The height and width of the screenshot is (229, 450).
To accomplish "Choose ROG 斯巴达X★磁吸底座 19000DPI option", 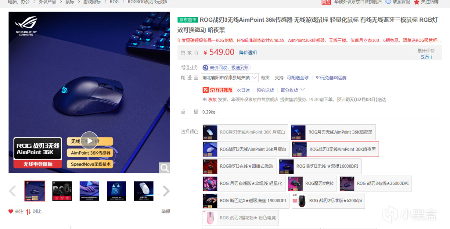I will click(246, 201).
